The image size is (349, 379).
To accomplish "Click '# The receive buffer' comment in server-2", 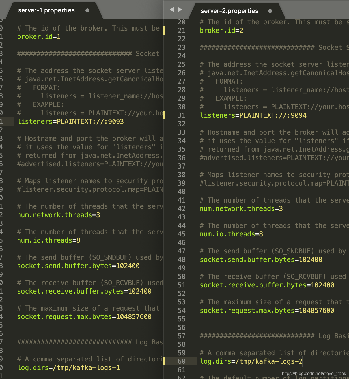I will 273,277.
